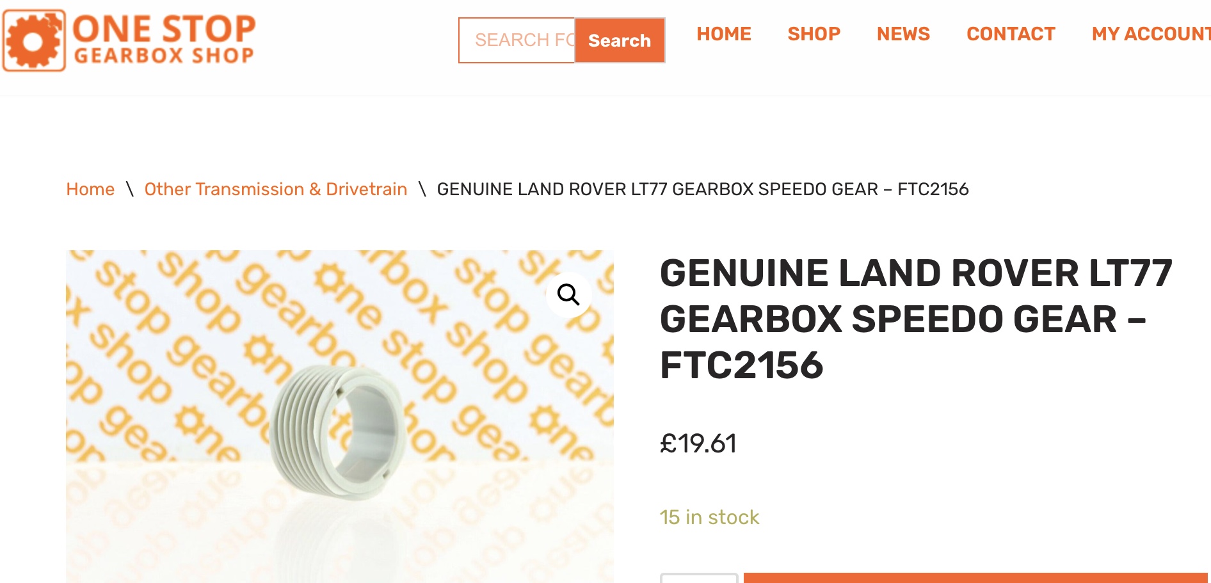
Task: Click the £19.61 price text
Action: [x=698, y=443]
